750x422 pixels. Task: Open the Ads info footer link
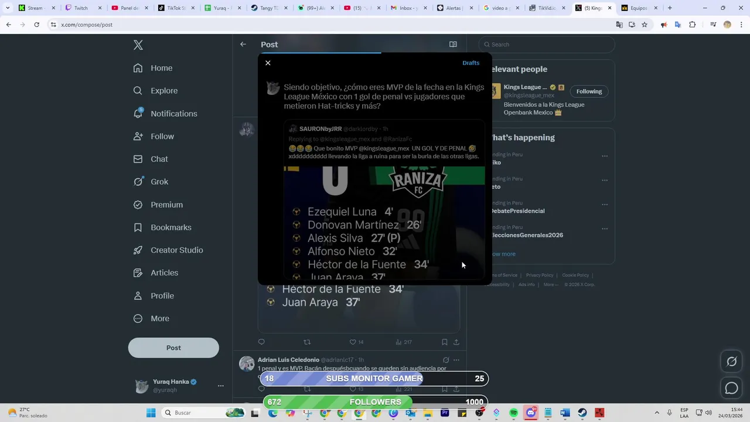tap(527, 284)
